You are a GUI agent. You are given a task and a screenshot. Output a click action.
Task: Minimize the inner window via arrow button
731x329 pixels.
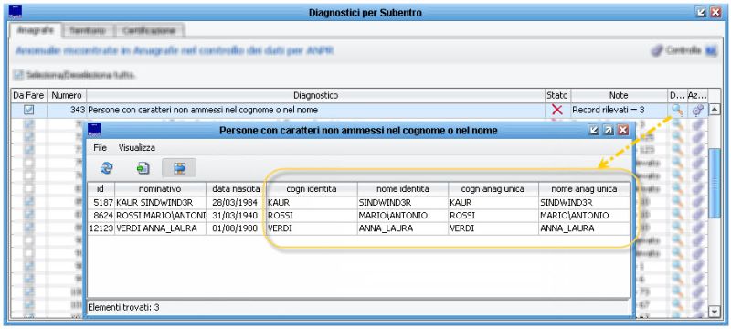(593, 131)
